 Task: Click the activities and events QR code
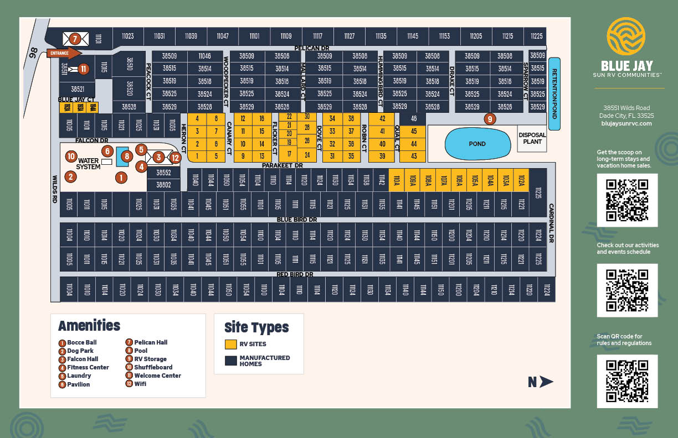click(627, 290)
